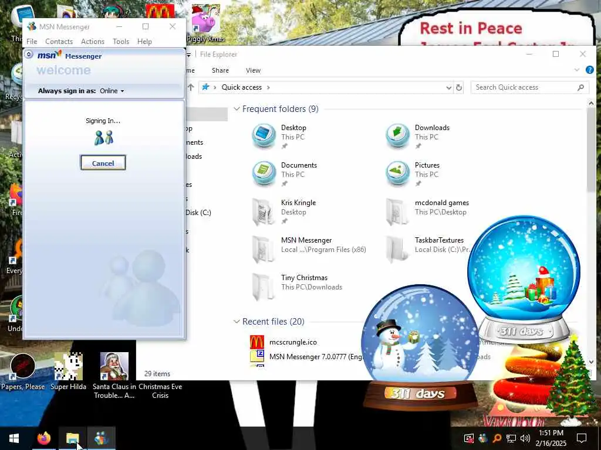Select the Downloads folder icon
Viewport: 601px width, 450px height.
(397, 136)
